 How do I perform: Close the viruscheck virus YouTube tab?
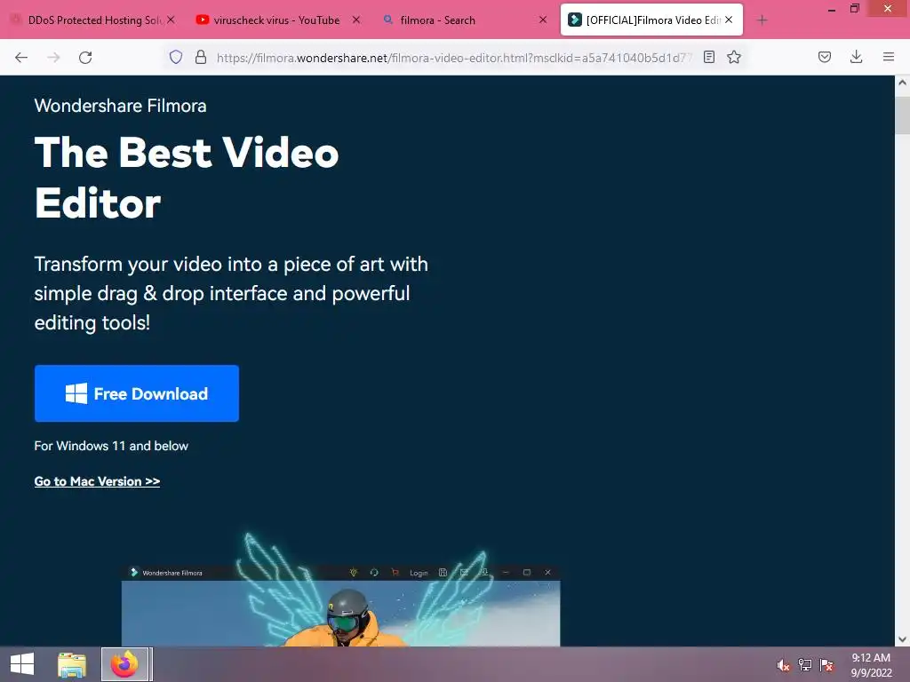pyautogui.click(x=356, y=20)
